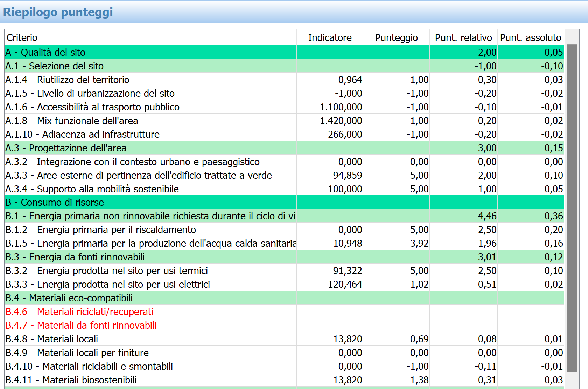Viewport: 588px width, 389px height.
Task: Select red row 'B.4.7 - Materiali da fonti rinnovabili'
Action: [284, 325]
